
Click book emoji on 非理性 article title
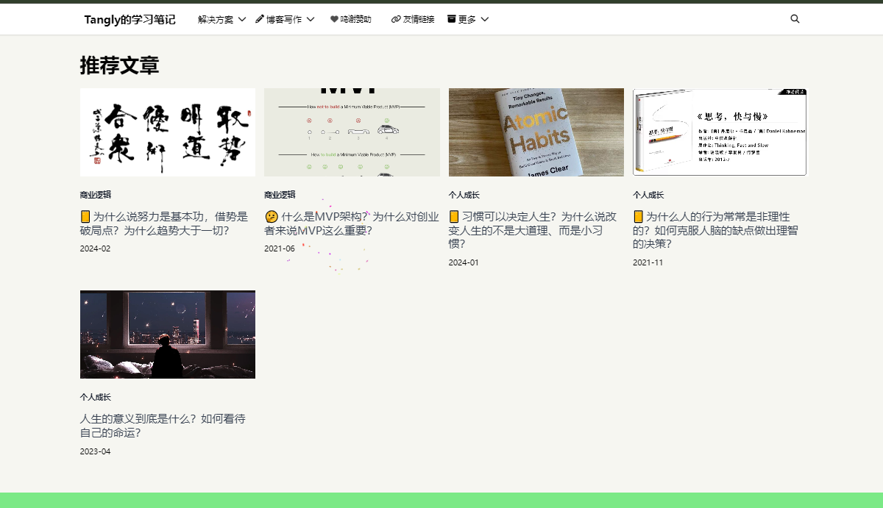[x=638, y=217]
